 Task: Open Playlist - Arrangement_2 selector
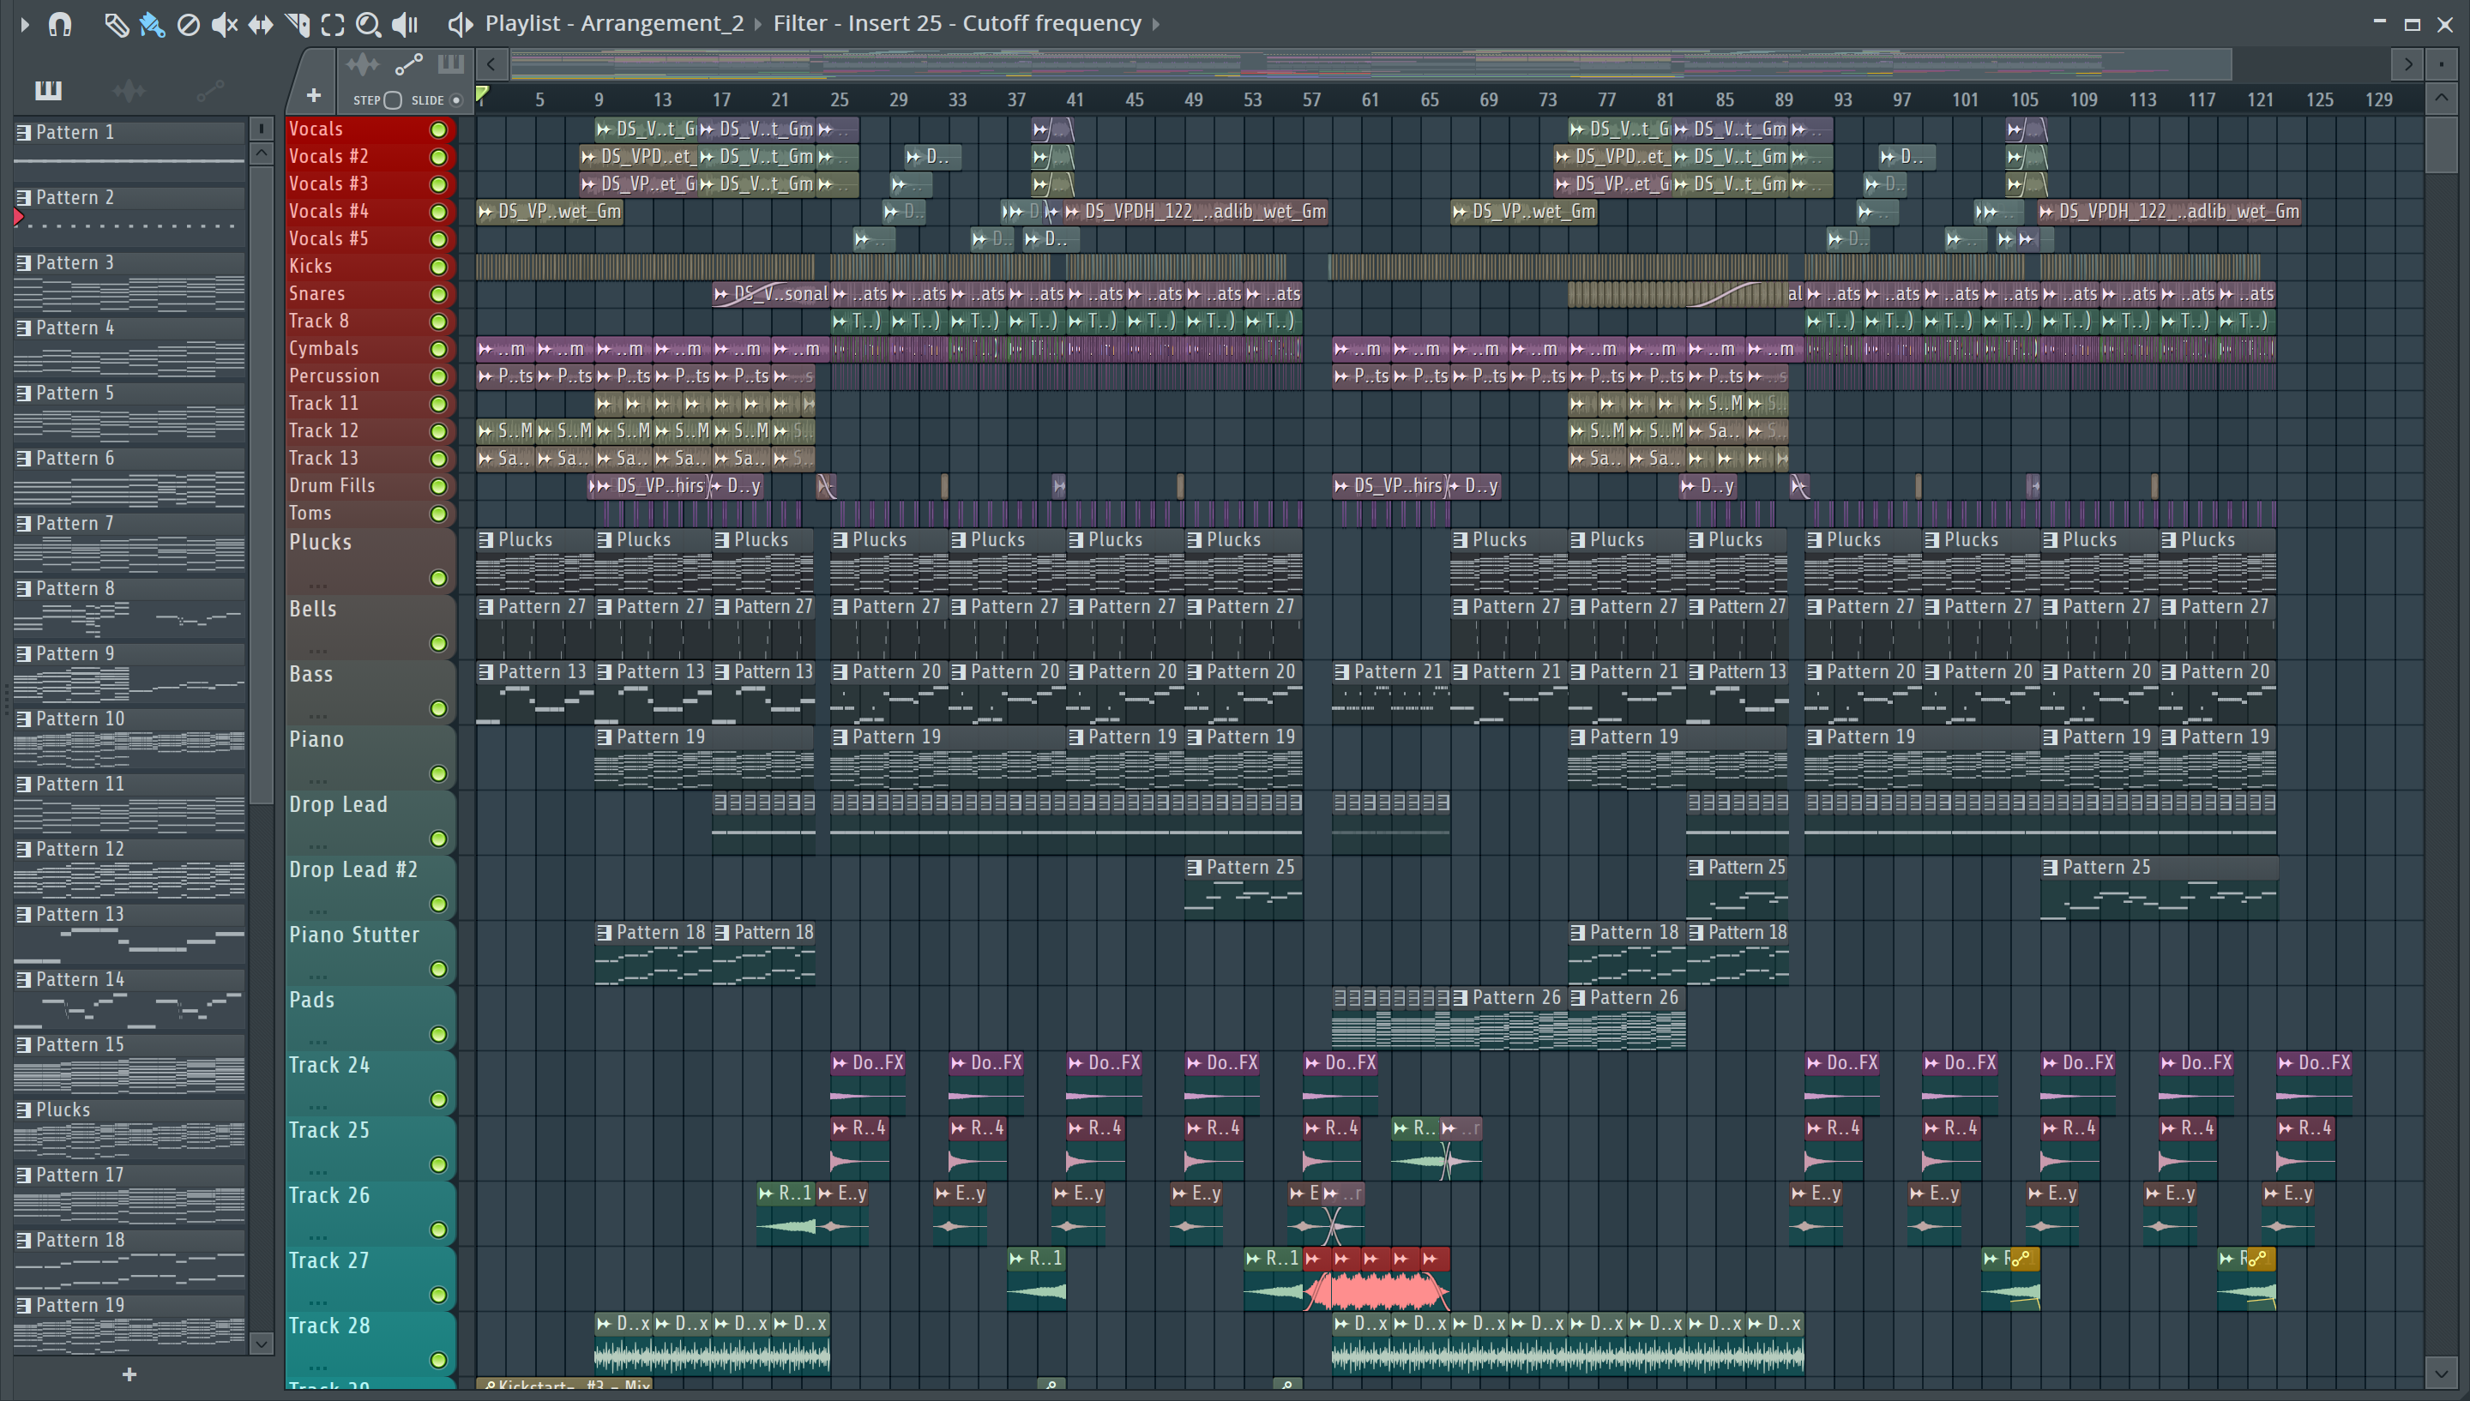(x=614, y=23)
